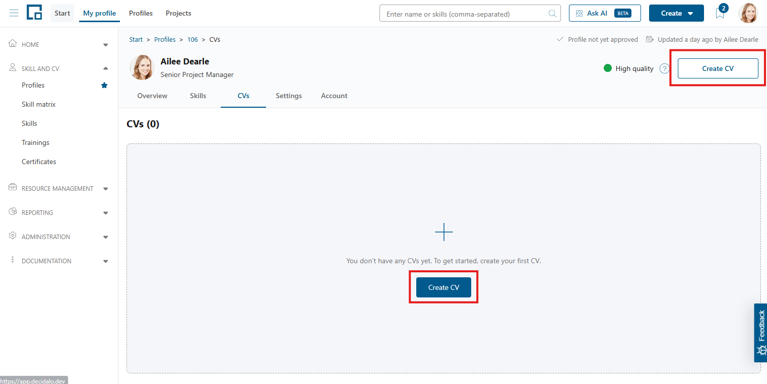767x384 pixels.
Task: Click the decidalo logo icon
Action: tap(34, 13)
